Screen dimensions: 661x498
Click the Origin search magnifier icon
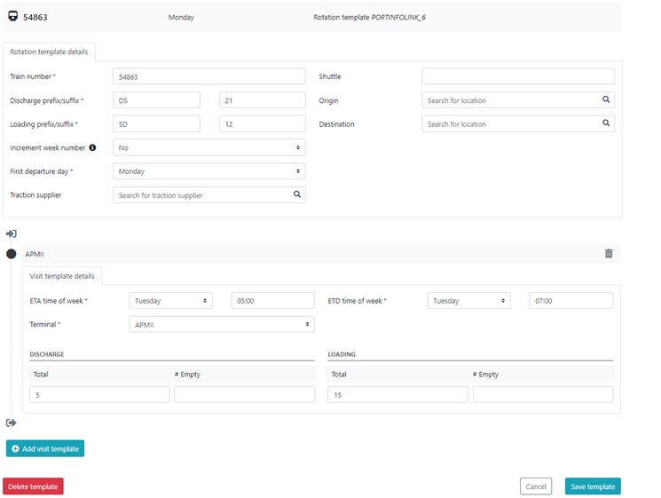pyautogui.click(x=606, y=99)
